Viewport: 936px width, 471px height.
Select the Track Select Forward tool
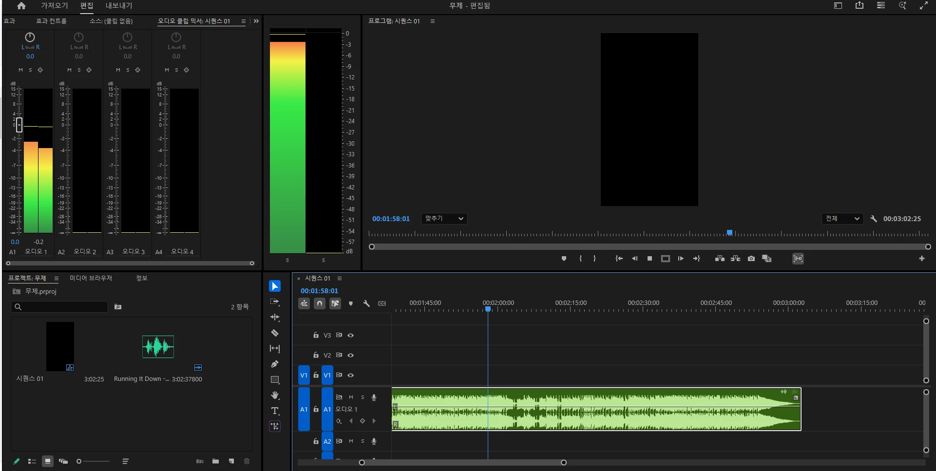tap(275, 302)
